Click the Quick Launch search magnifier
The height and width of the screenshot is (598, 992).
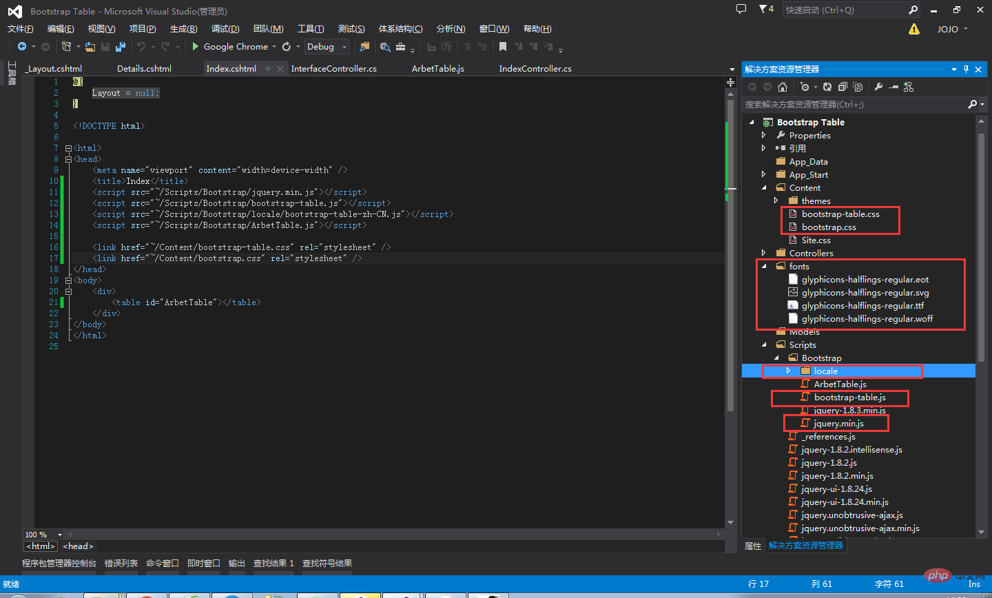point(913,10)
